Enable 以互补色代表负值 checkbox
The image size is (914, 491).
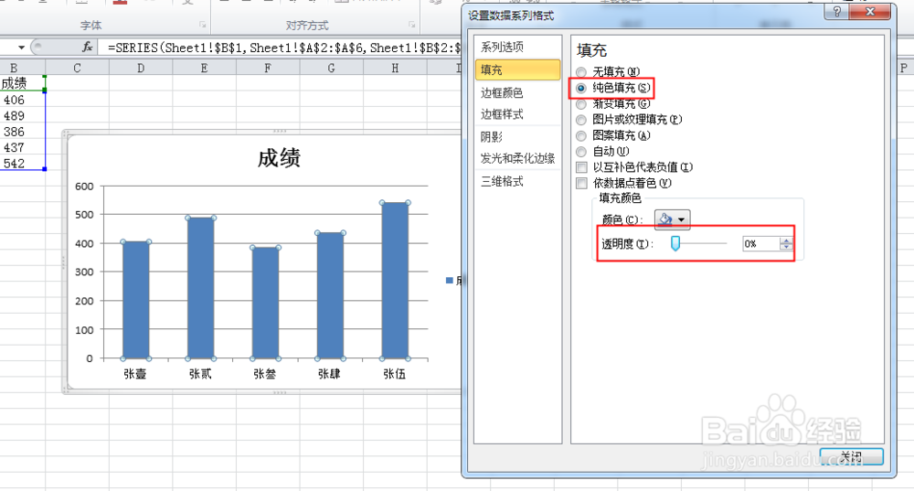click(x=581, y=167)
